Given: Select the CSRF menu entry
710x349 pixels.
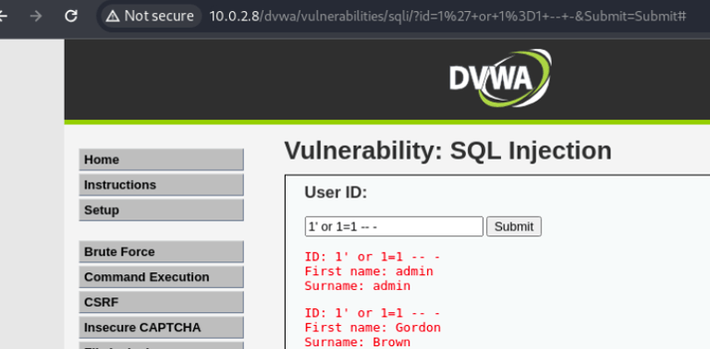Looking at the screenshot, I should (x=161, y=303).
